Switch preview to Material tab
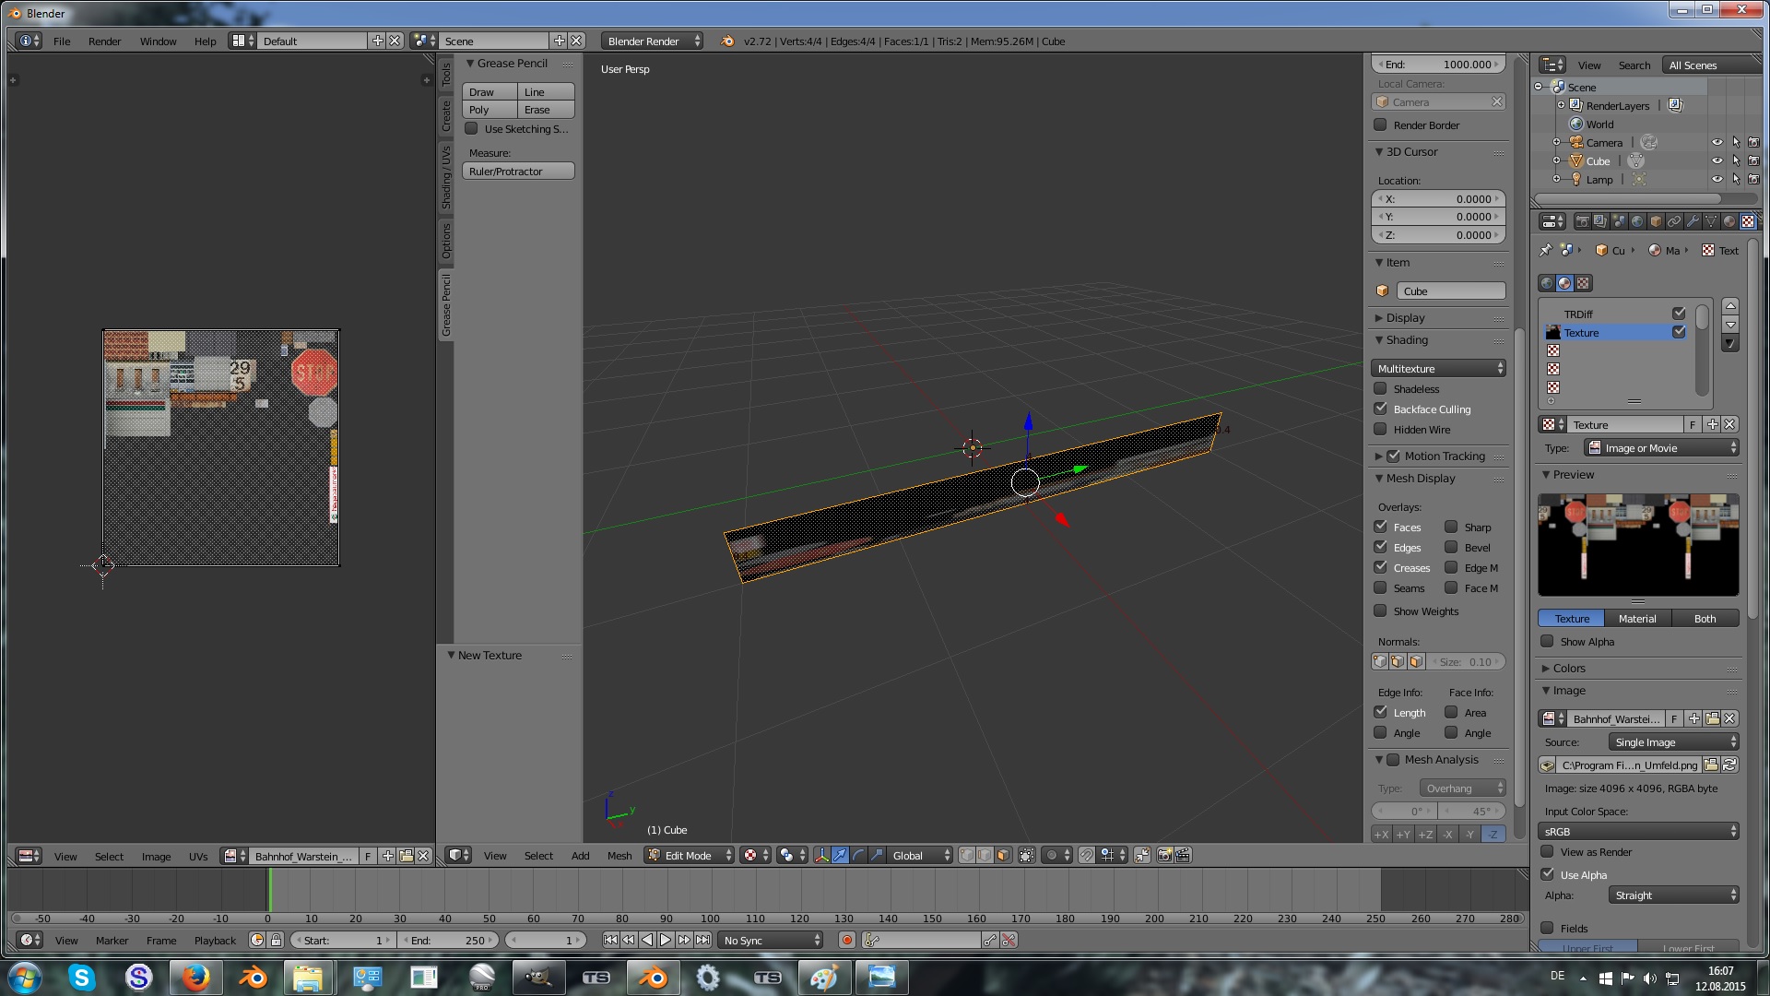 tap(1636, 618)
